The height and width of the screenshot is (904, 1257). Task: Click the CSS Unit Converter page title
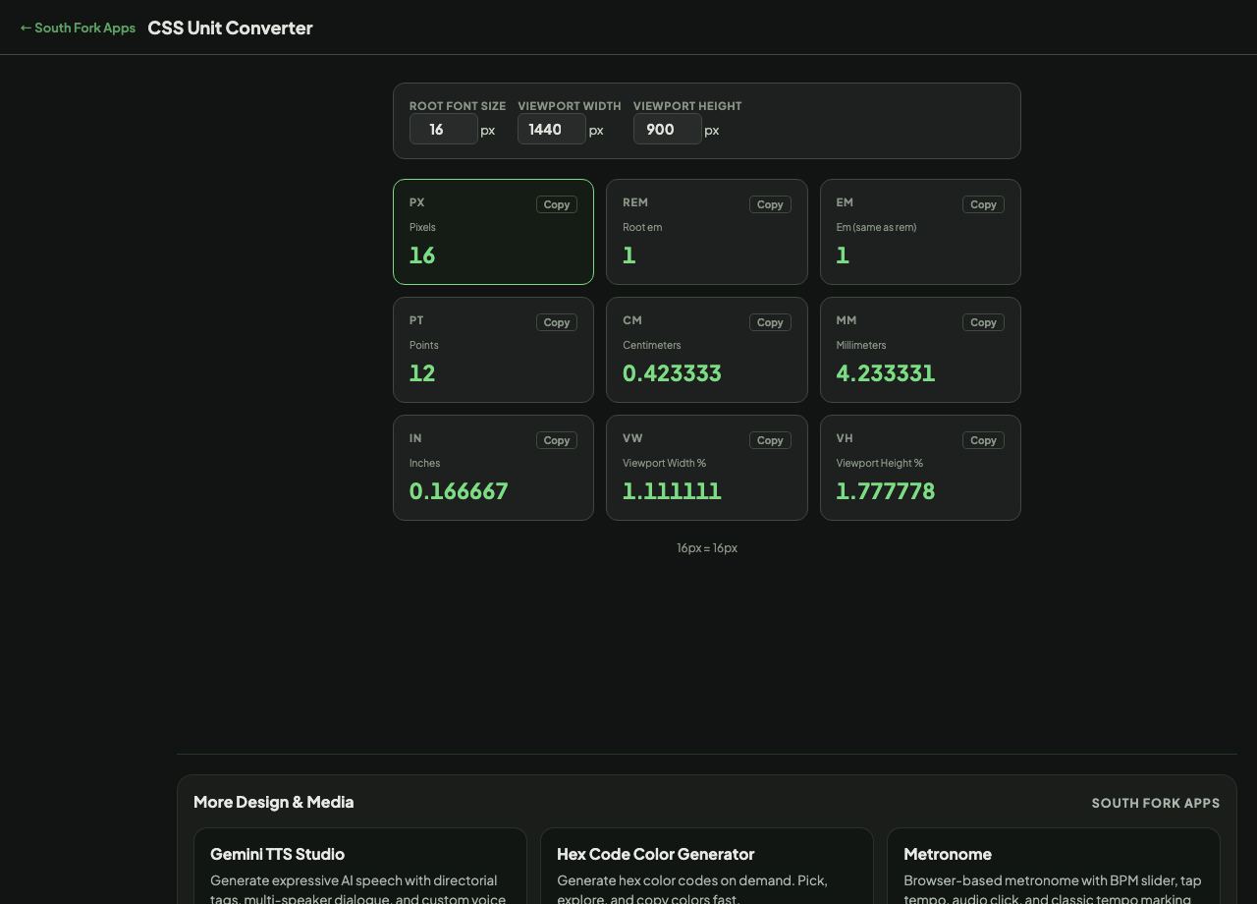point(230,28)
